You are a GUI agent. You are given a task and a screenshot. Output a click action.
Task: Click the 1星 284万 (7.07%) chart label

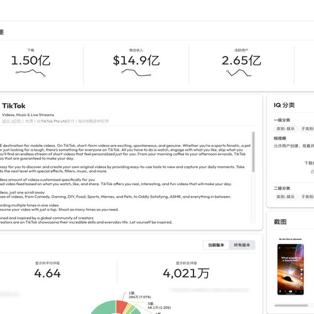click(139, 295)
